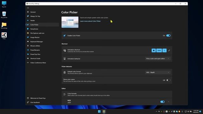Select the Recycle Bin desktop icon
Image resolution: width=203 pixels, height=114 pixels.
[4, 15]
